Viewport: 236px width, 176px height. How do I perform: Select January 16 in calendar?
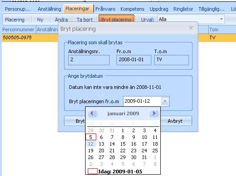click(133, 144)
